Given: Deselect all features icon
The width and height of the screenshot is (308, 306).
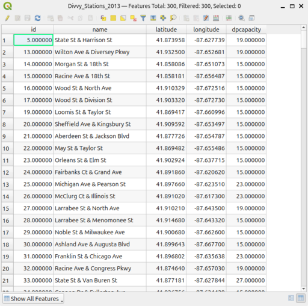Looking at the screenshot, I should tap(134, 18).
